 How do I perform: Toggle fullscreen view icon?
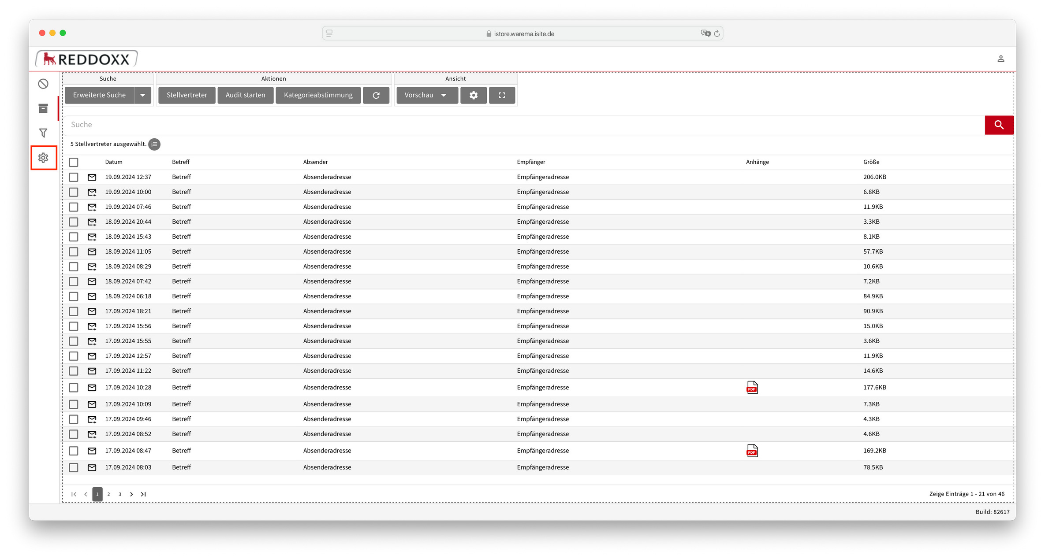click(502, 95)
